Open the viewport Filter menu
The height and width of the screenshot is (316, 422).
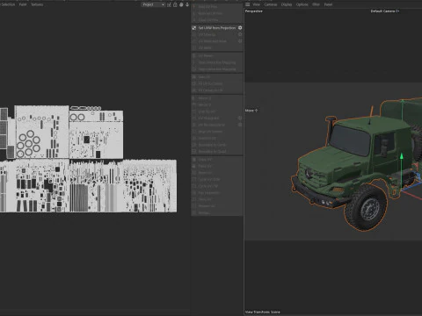tap(316, 4)
